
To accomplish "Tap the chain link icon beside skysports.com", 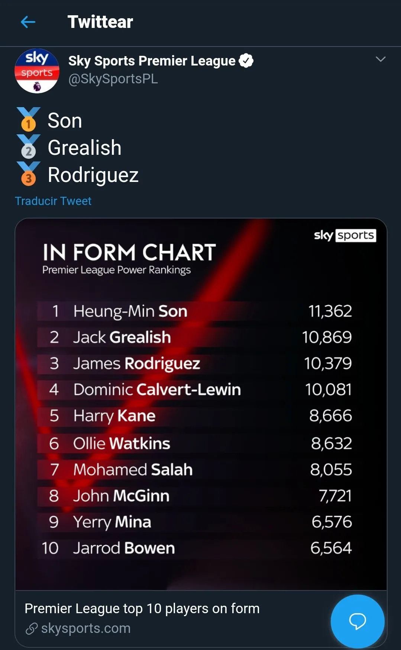I will point(32,628).
